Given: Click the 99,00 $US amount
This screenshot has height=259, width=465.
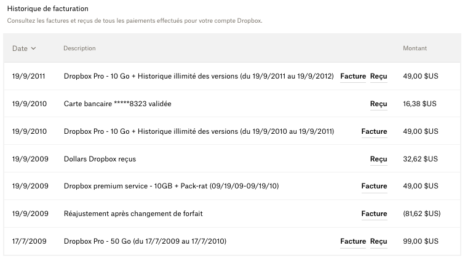Looking at the screenshot, I should (x=420, y=242).
